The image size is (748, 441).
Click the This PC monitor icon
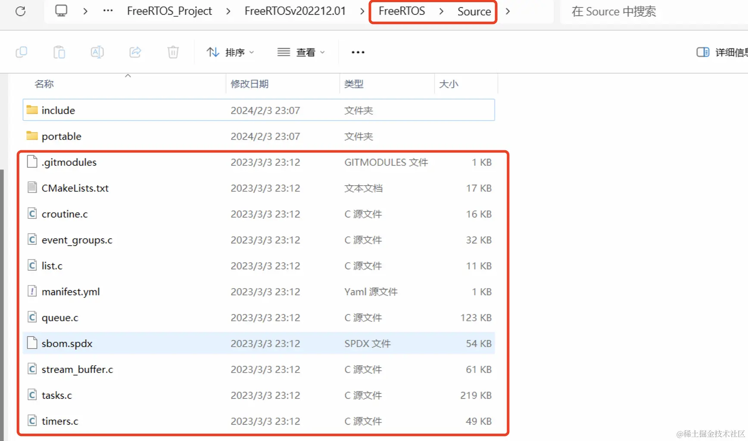tap(61, 10)
